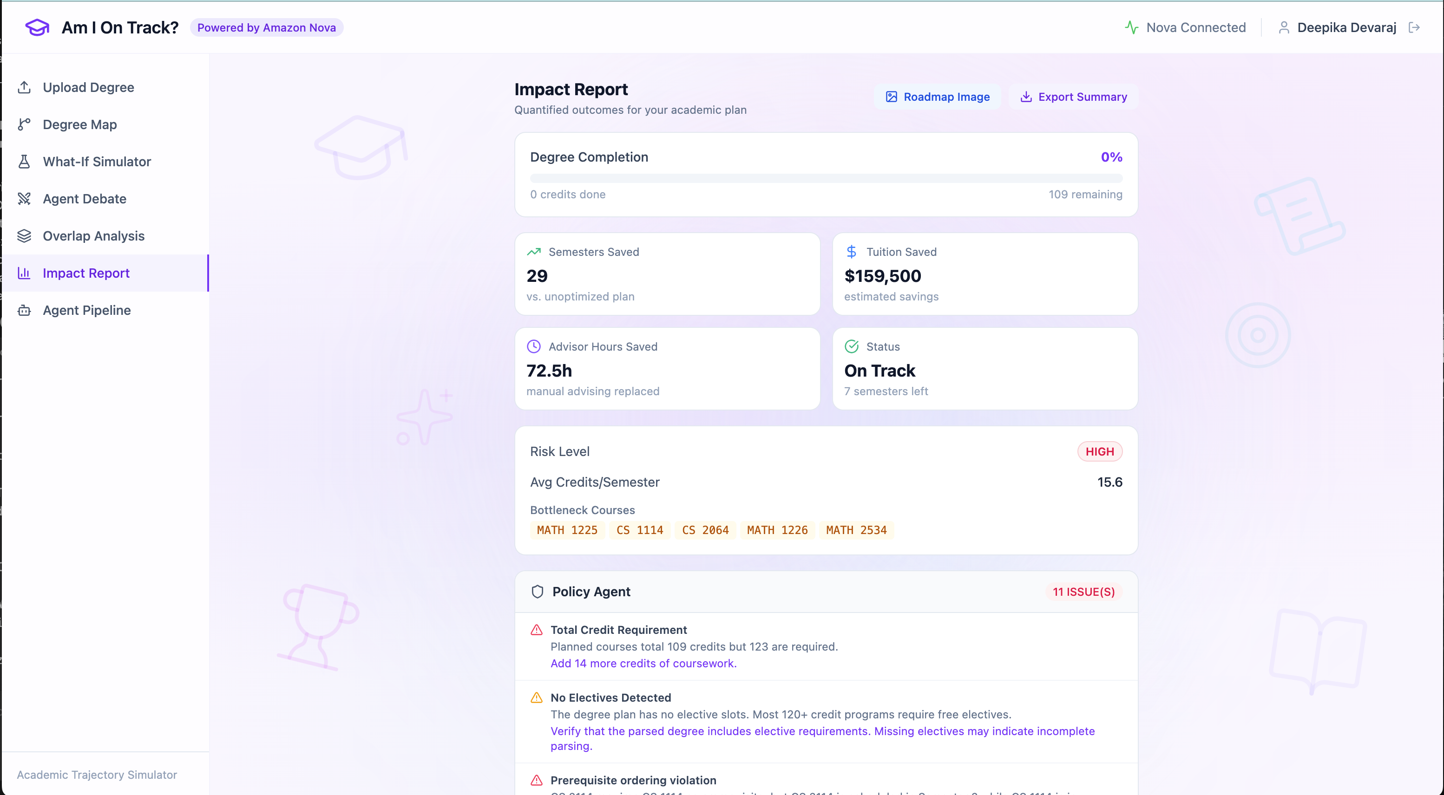Open the Degree Map page
The height and width of the screenshot is (795, 1444).
pos(79,124)
